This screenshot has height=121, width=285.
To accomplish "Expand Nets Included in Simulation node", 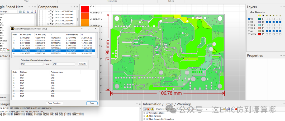I will (x=144, y=119).
